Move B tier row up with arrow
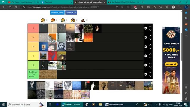 coord(151,45)
